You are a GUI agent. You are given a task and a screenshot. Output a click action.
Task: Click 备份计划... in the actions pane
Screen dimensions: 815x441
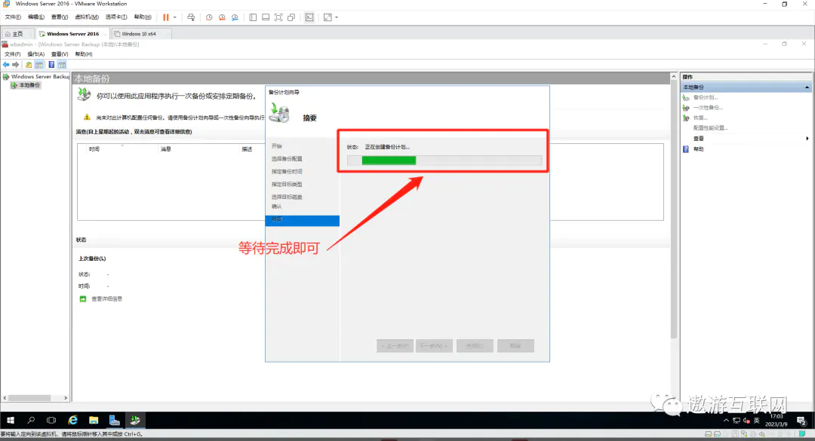[x=705, y=97]
